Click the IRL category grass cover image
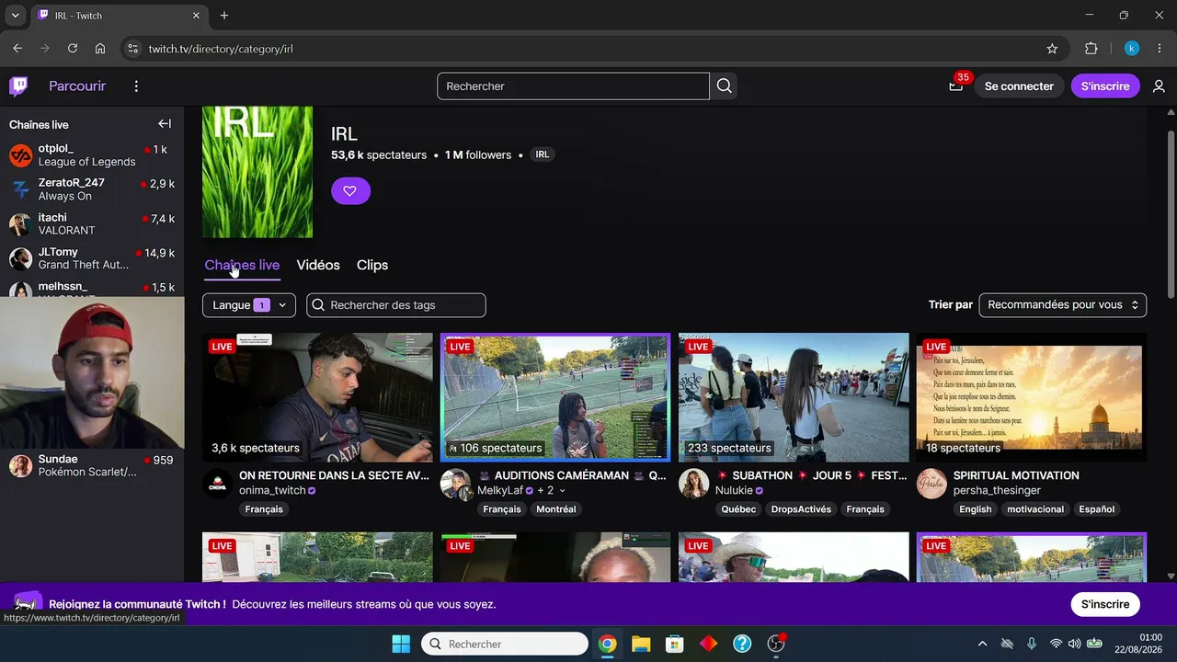 257,172
